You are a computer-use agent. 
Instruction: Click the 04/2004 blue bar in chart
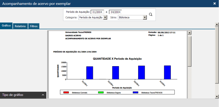pyautogui.click(x=167, y=72)
